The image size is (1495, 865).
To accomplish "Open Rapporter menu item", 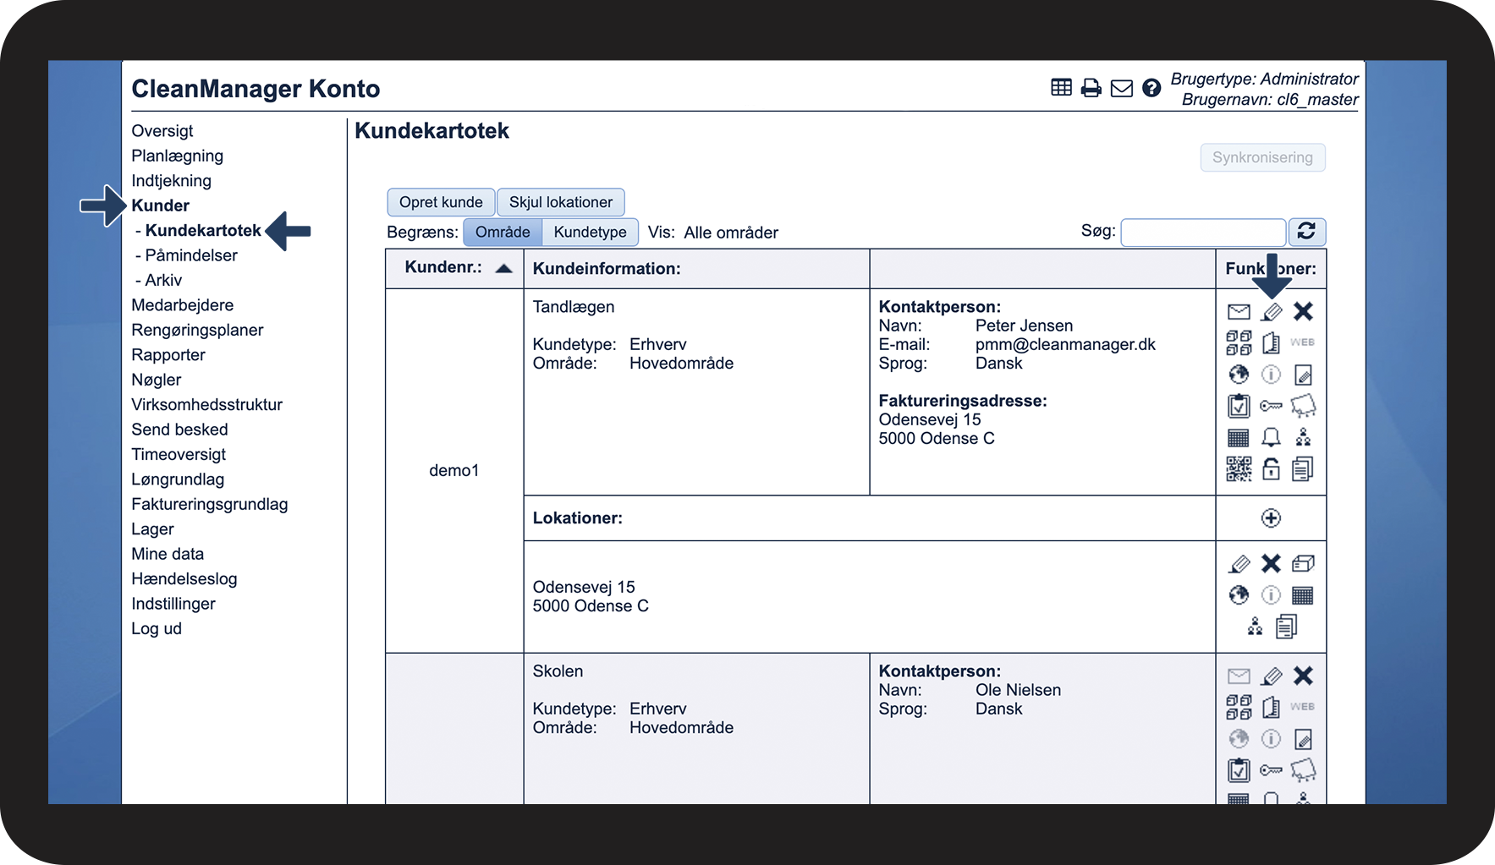I will tap(168, 355).
